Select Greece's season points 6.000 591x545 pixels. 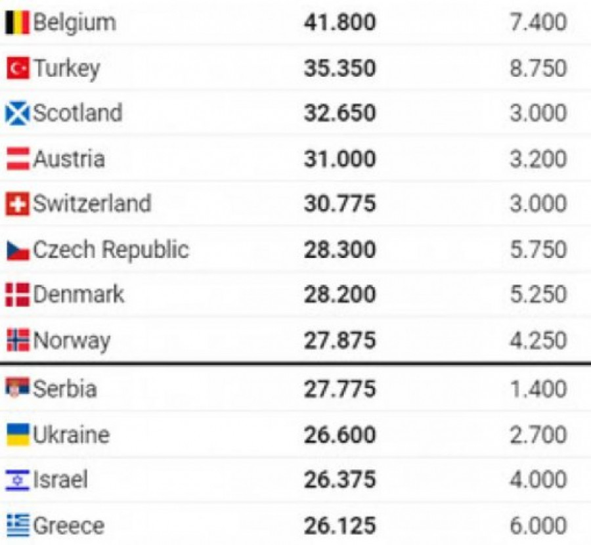(538, 525)
